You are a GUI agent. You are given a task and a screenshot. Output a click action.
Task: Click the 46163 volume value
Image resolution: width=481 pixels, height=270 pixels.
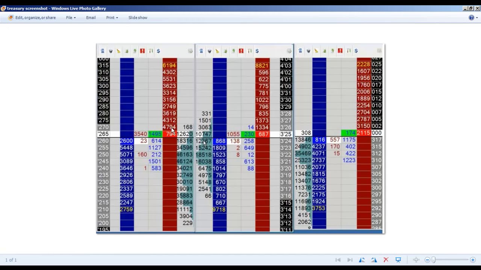[185, 154]
